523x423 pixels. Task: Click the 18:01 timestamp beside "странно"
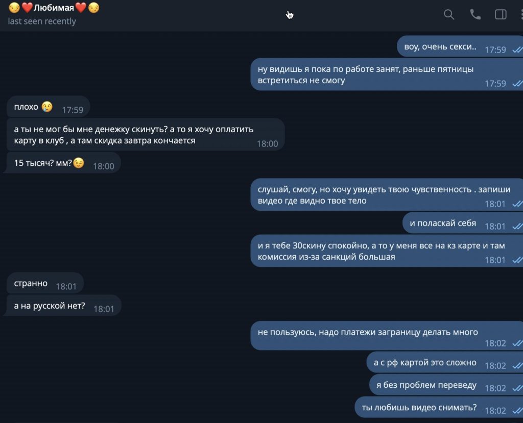click(x=66, y=287)
